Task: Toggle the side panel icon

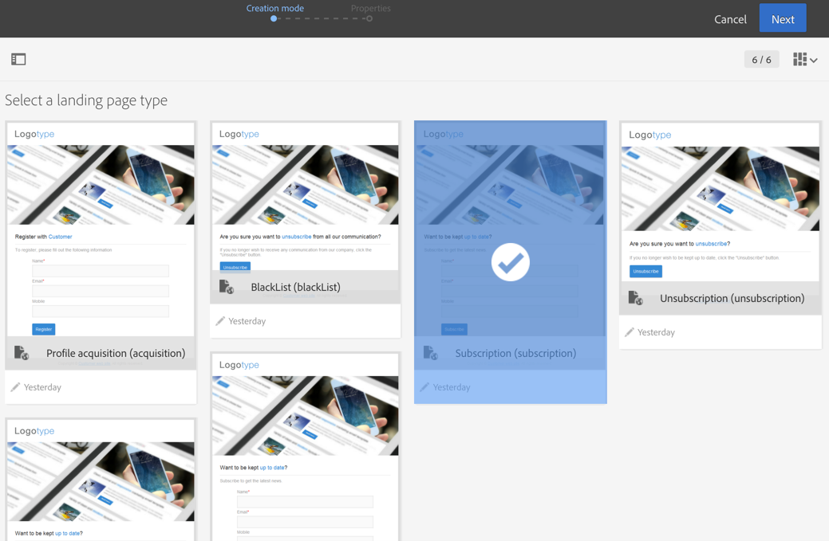Action: (x=18, y=59)
